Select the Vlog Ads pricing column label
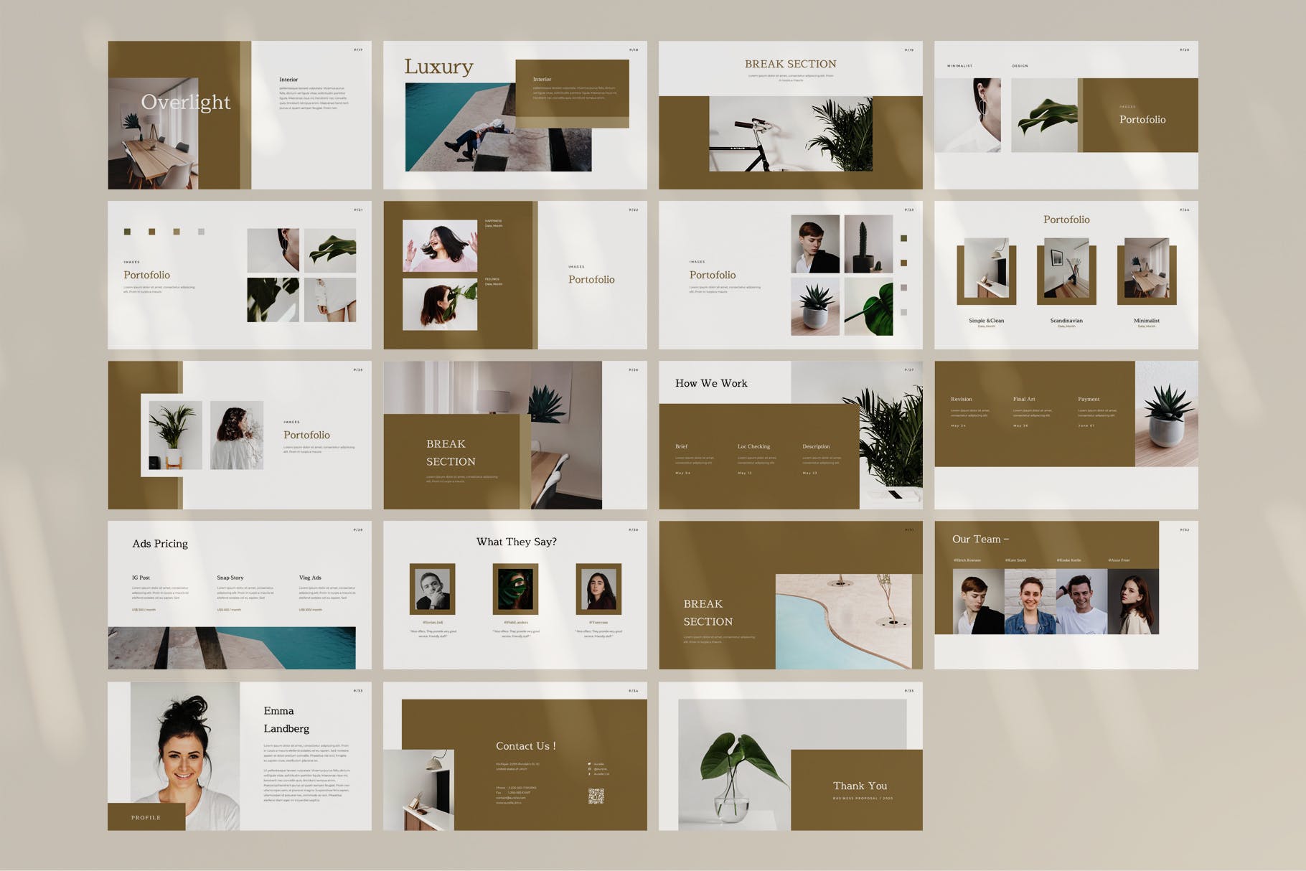Image resolution: width=1306 pixels, height=871 pixels. (310, 578)
